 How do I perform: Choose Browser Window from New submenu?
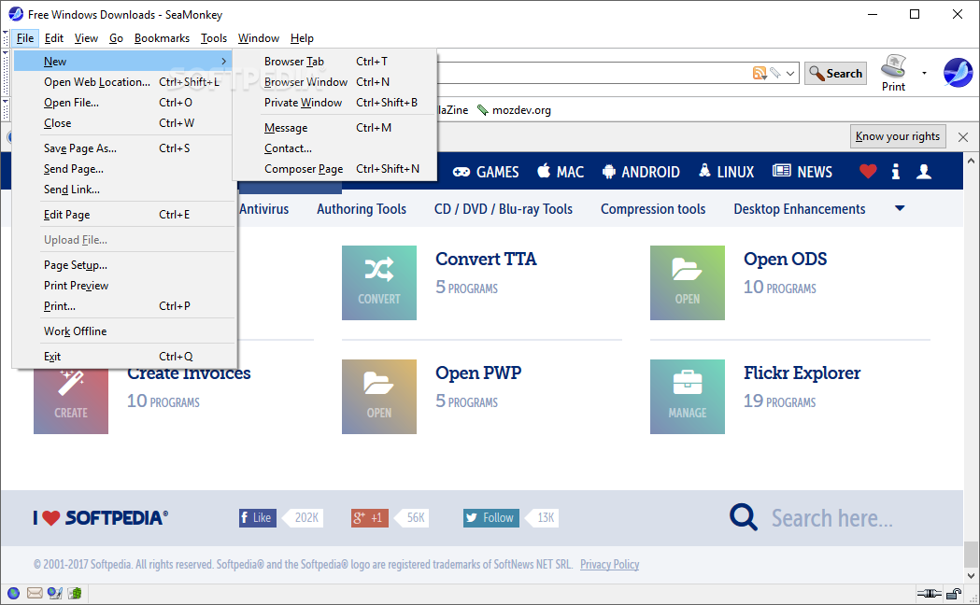tap(334, 82)
